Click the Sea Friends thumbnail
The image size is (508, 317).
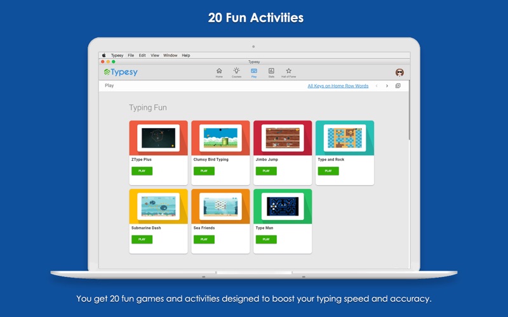coord(220,207)
